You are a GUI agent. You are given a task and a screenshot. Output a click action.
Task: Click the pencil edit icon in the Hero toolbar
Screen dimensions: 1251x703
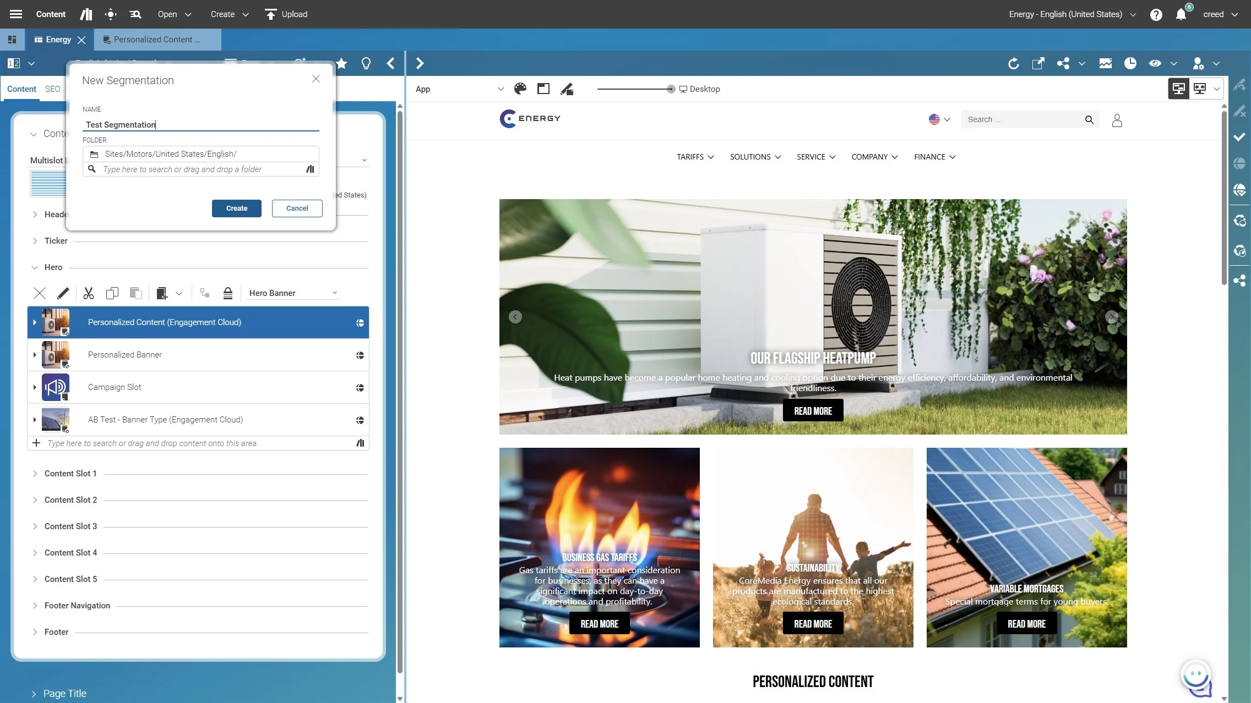point(63,293)
